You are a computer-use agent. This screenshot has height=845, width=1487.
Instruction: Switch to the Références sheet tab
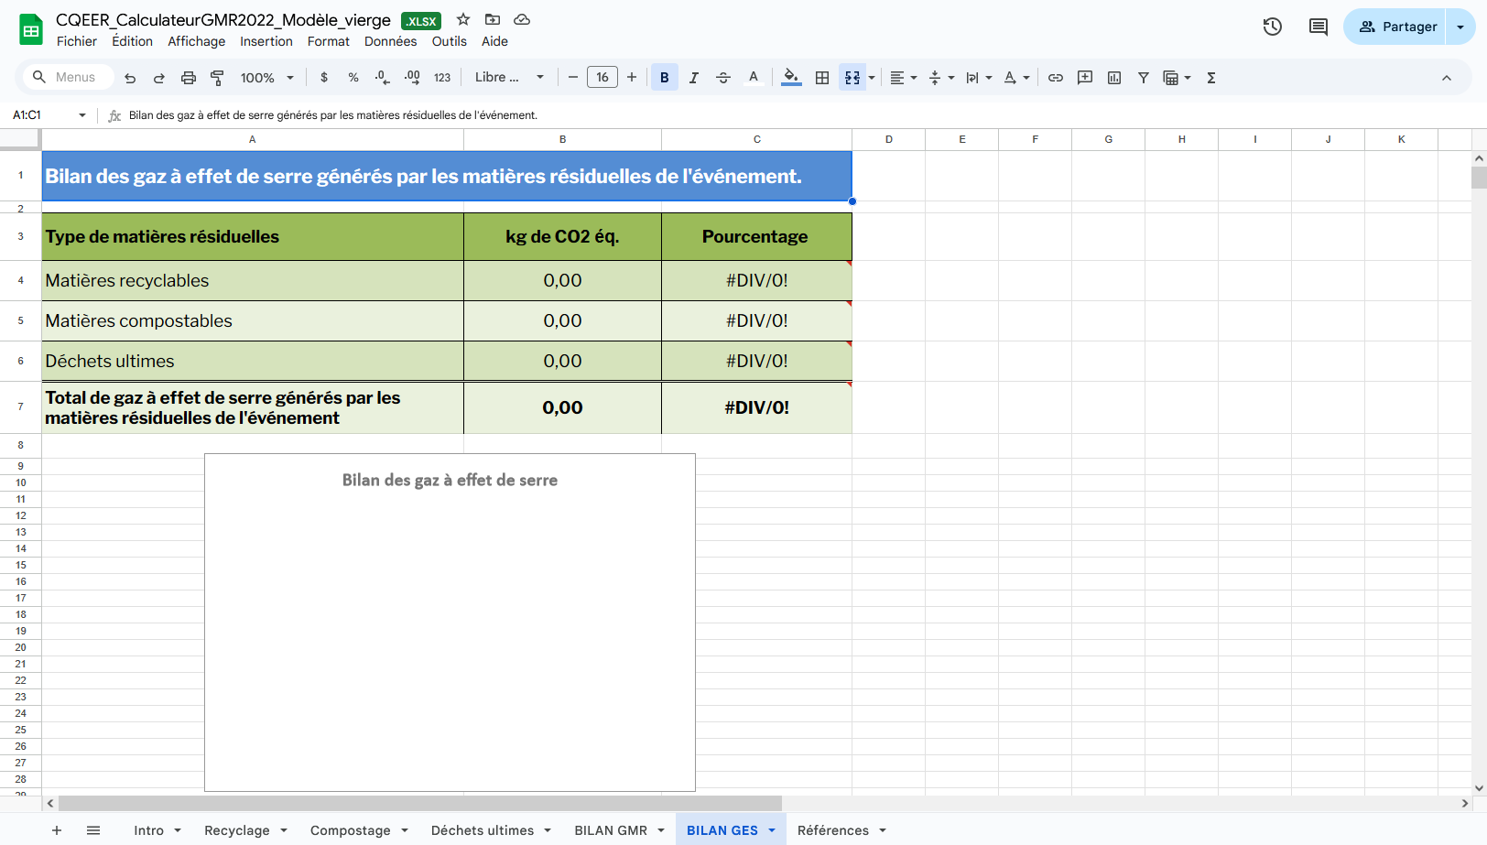pos(833,830)
